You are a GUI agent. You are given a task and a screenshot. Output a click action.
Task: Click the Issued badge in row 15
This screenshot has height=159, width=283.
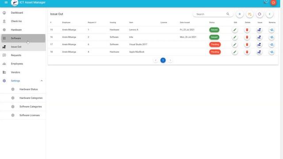[x=214, y=30]
